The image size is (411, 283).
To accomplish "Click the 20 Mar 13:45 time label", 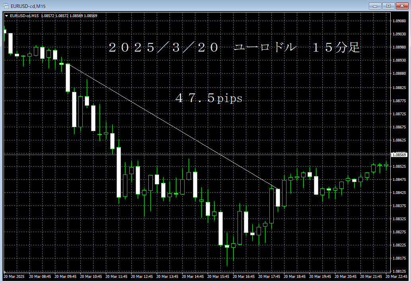I will pos(167,277).
